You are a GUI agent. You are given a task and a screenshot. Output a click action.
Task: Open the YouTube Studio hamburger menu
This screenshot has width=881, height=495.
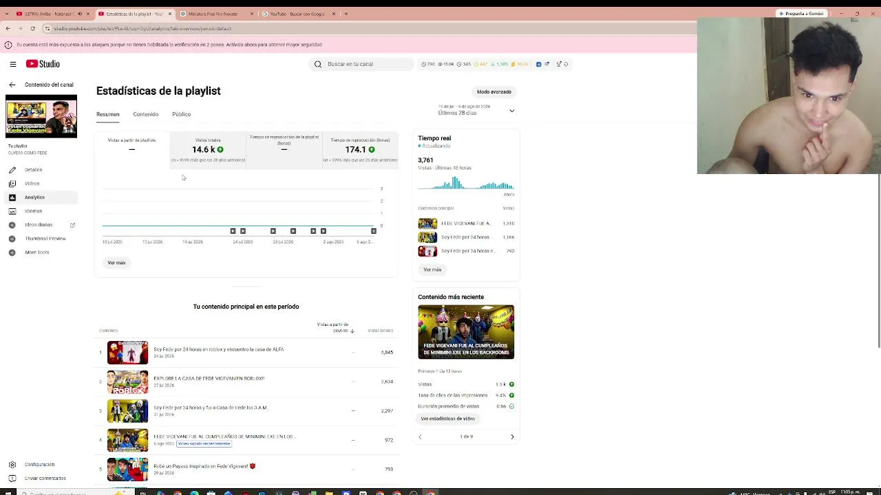[x=12, y=64]
